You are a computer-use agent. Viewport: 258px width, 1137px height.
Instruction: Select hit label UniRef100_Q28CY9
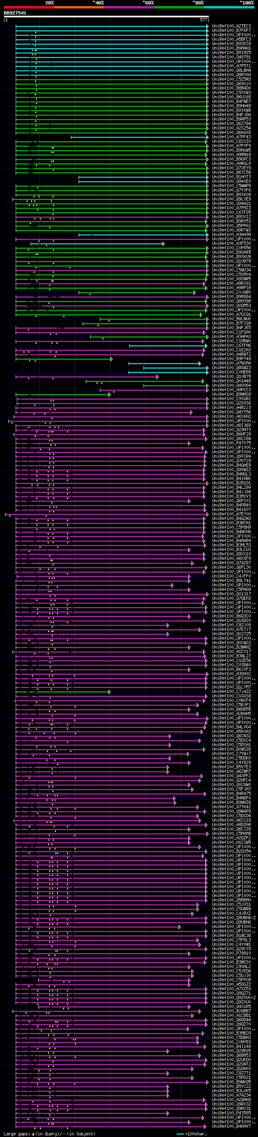coord(231,949)
